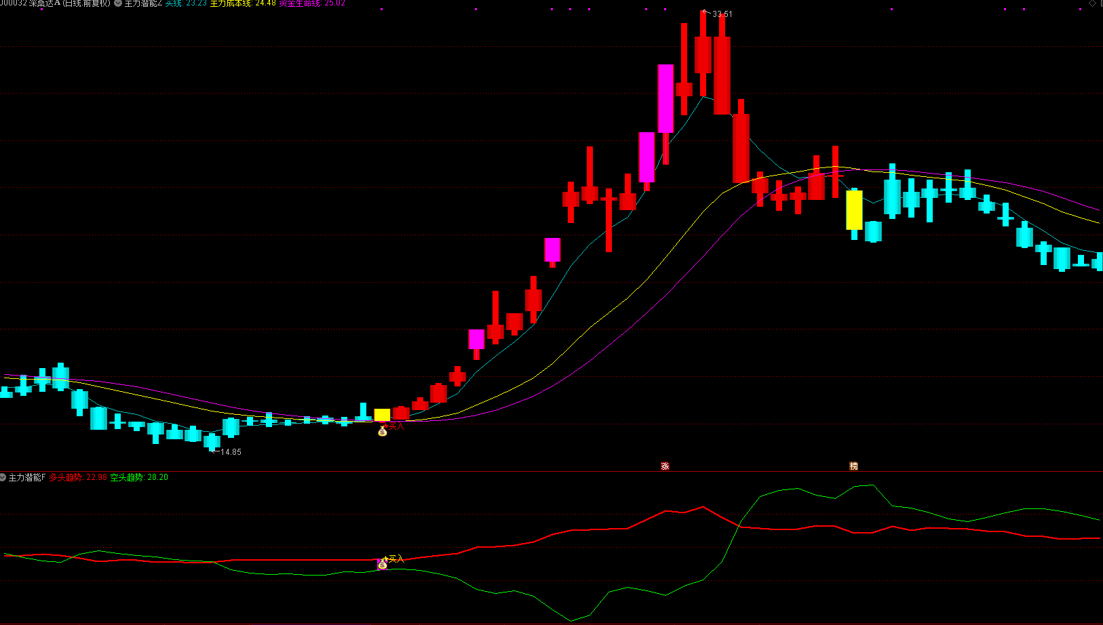Click the 33.51 high price arrow label

718,14
